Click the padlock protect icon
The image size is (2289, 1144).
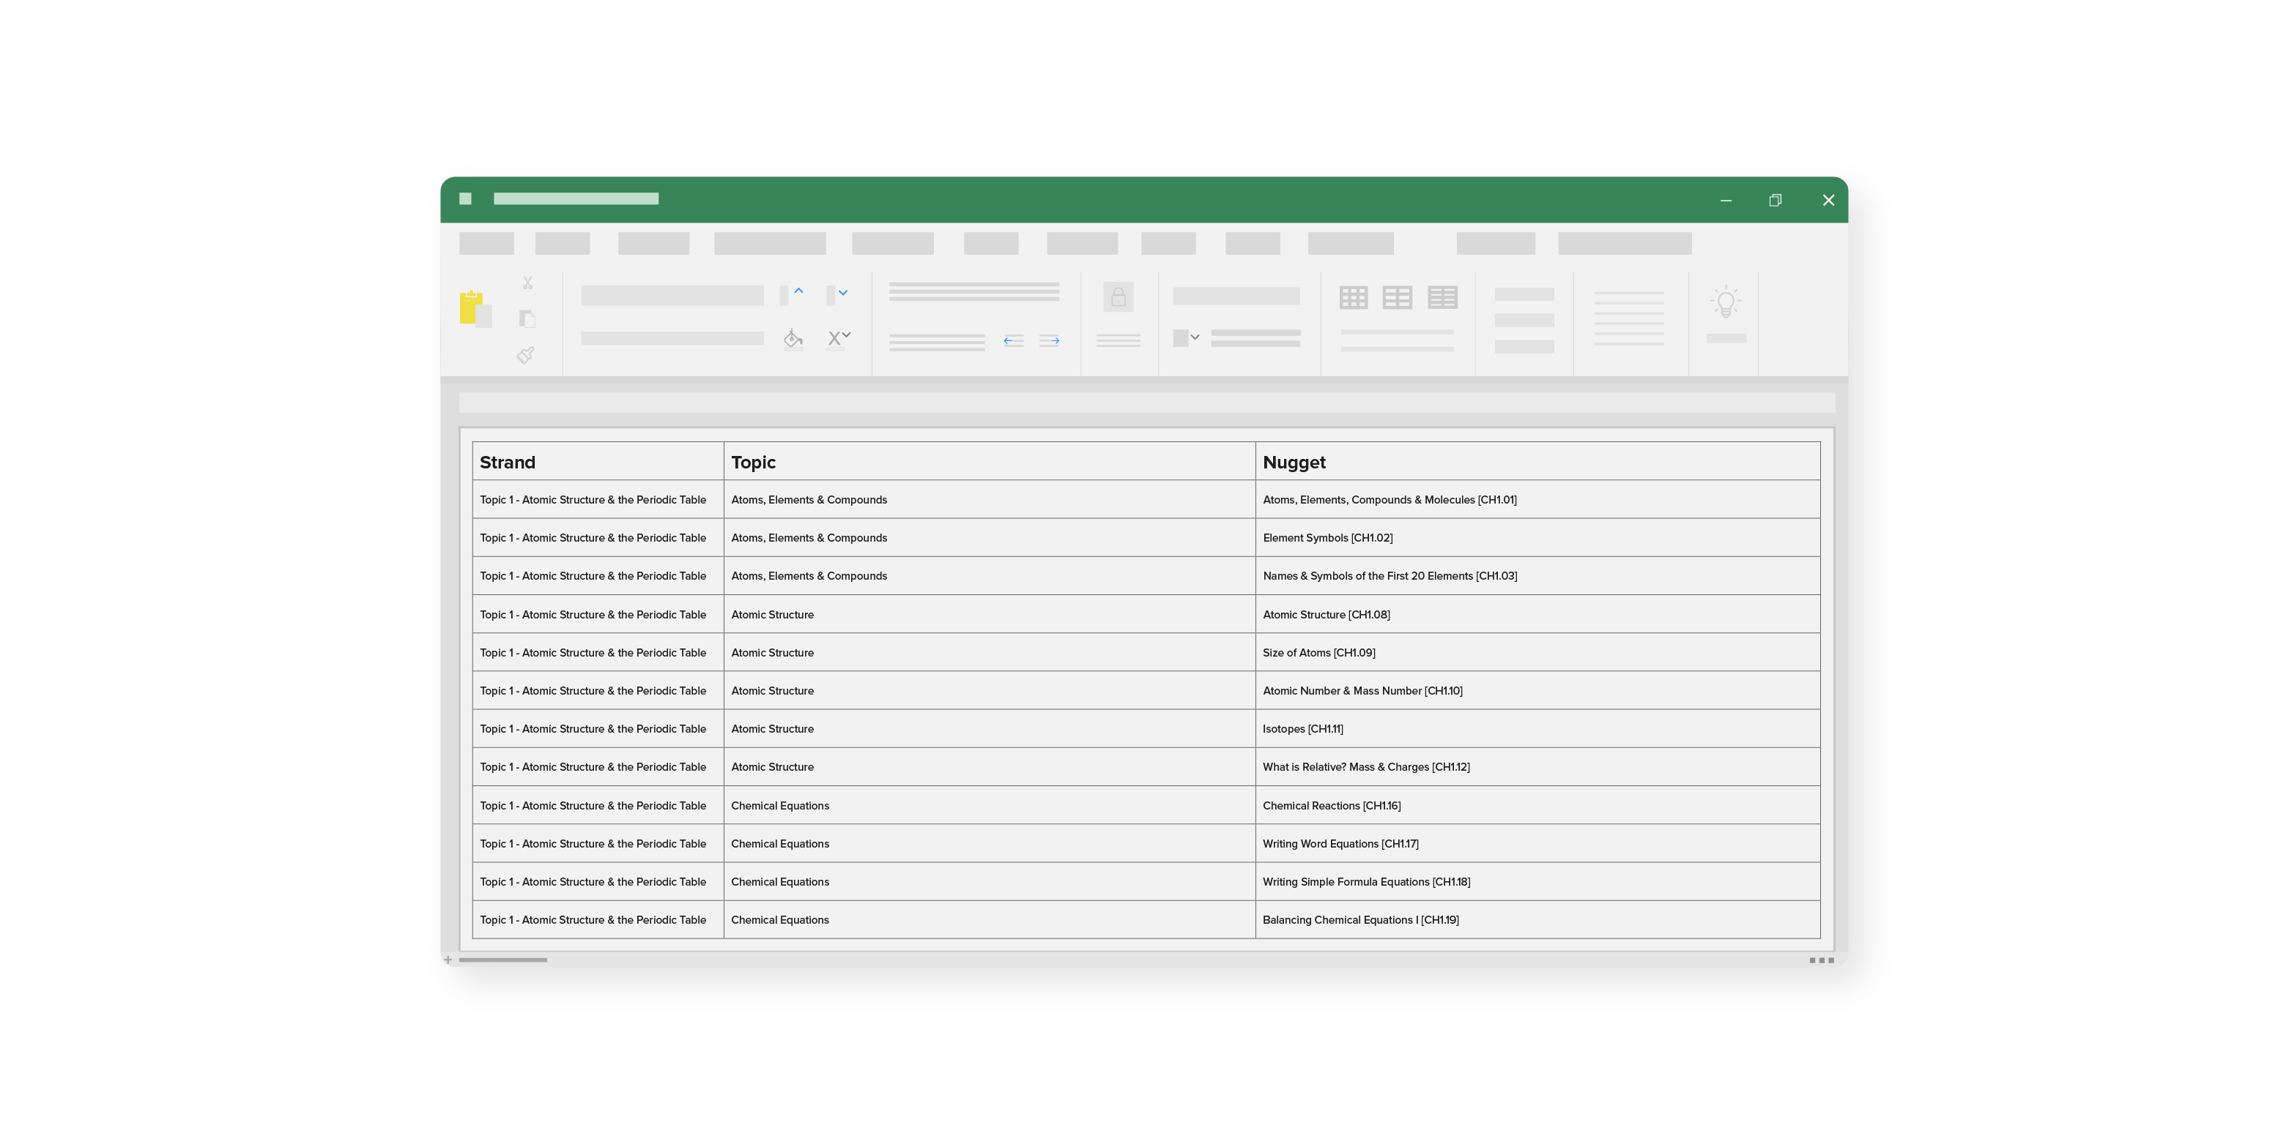point(1118,296)
